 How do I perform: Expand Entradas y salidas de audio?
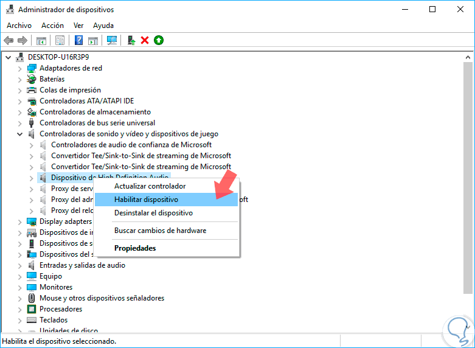click(x=19, y=265)
